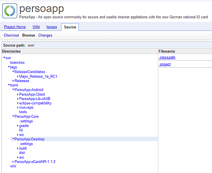Image resolution: width=212 pixels, height=173 pixels.
Task: Select the svn root directory
Action: (x=8, y=58)
